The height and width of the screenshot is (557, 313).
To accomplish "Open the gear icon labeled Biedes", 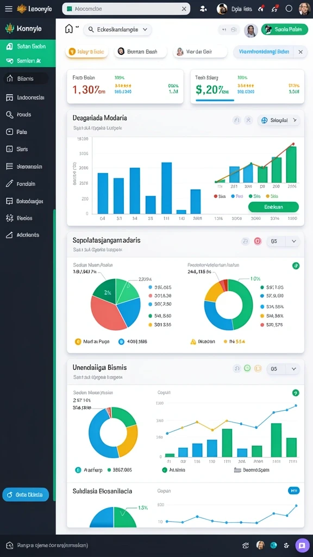I will 10,218.
